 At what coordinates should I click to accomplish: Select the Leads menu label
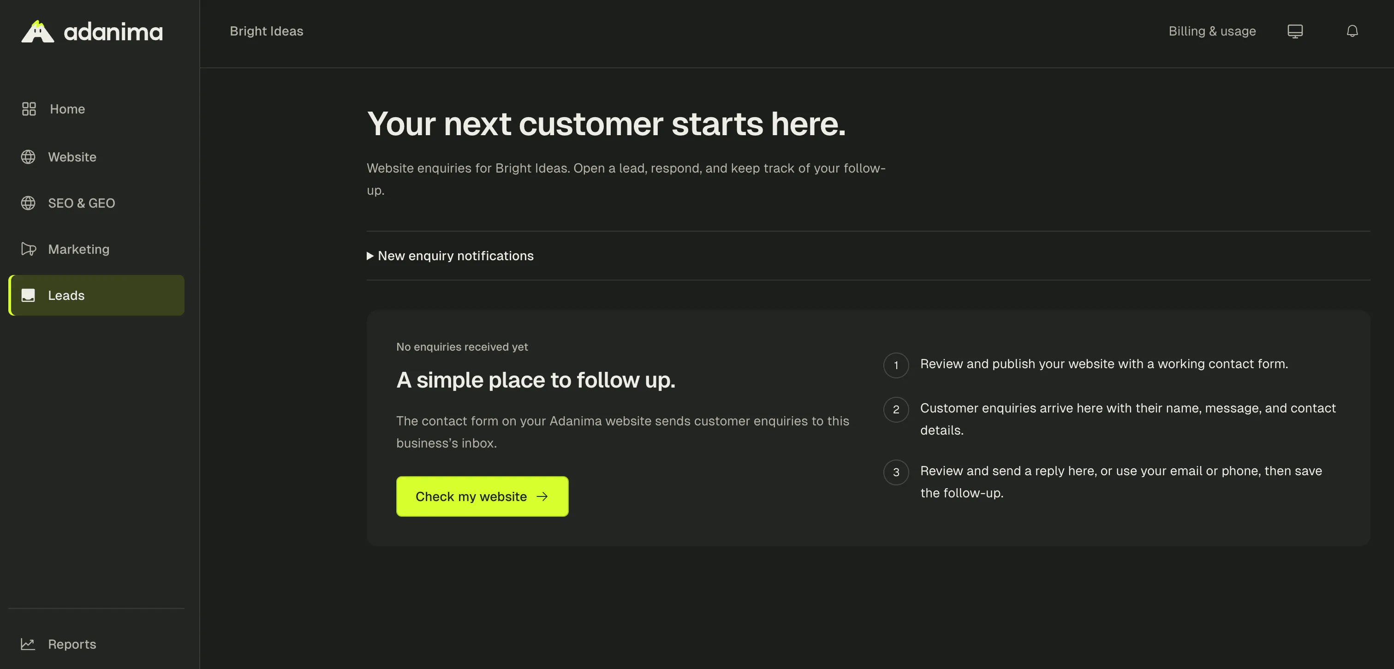coord(66,295)
